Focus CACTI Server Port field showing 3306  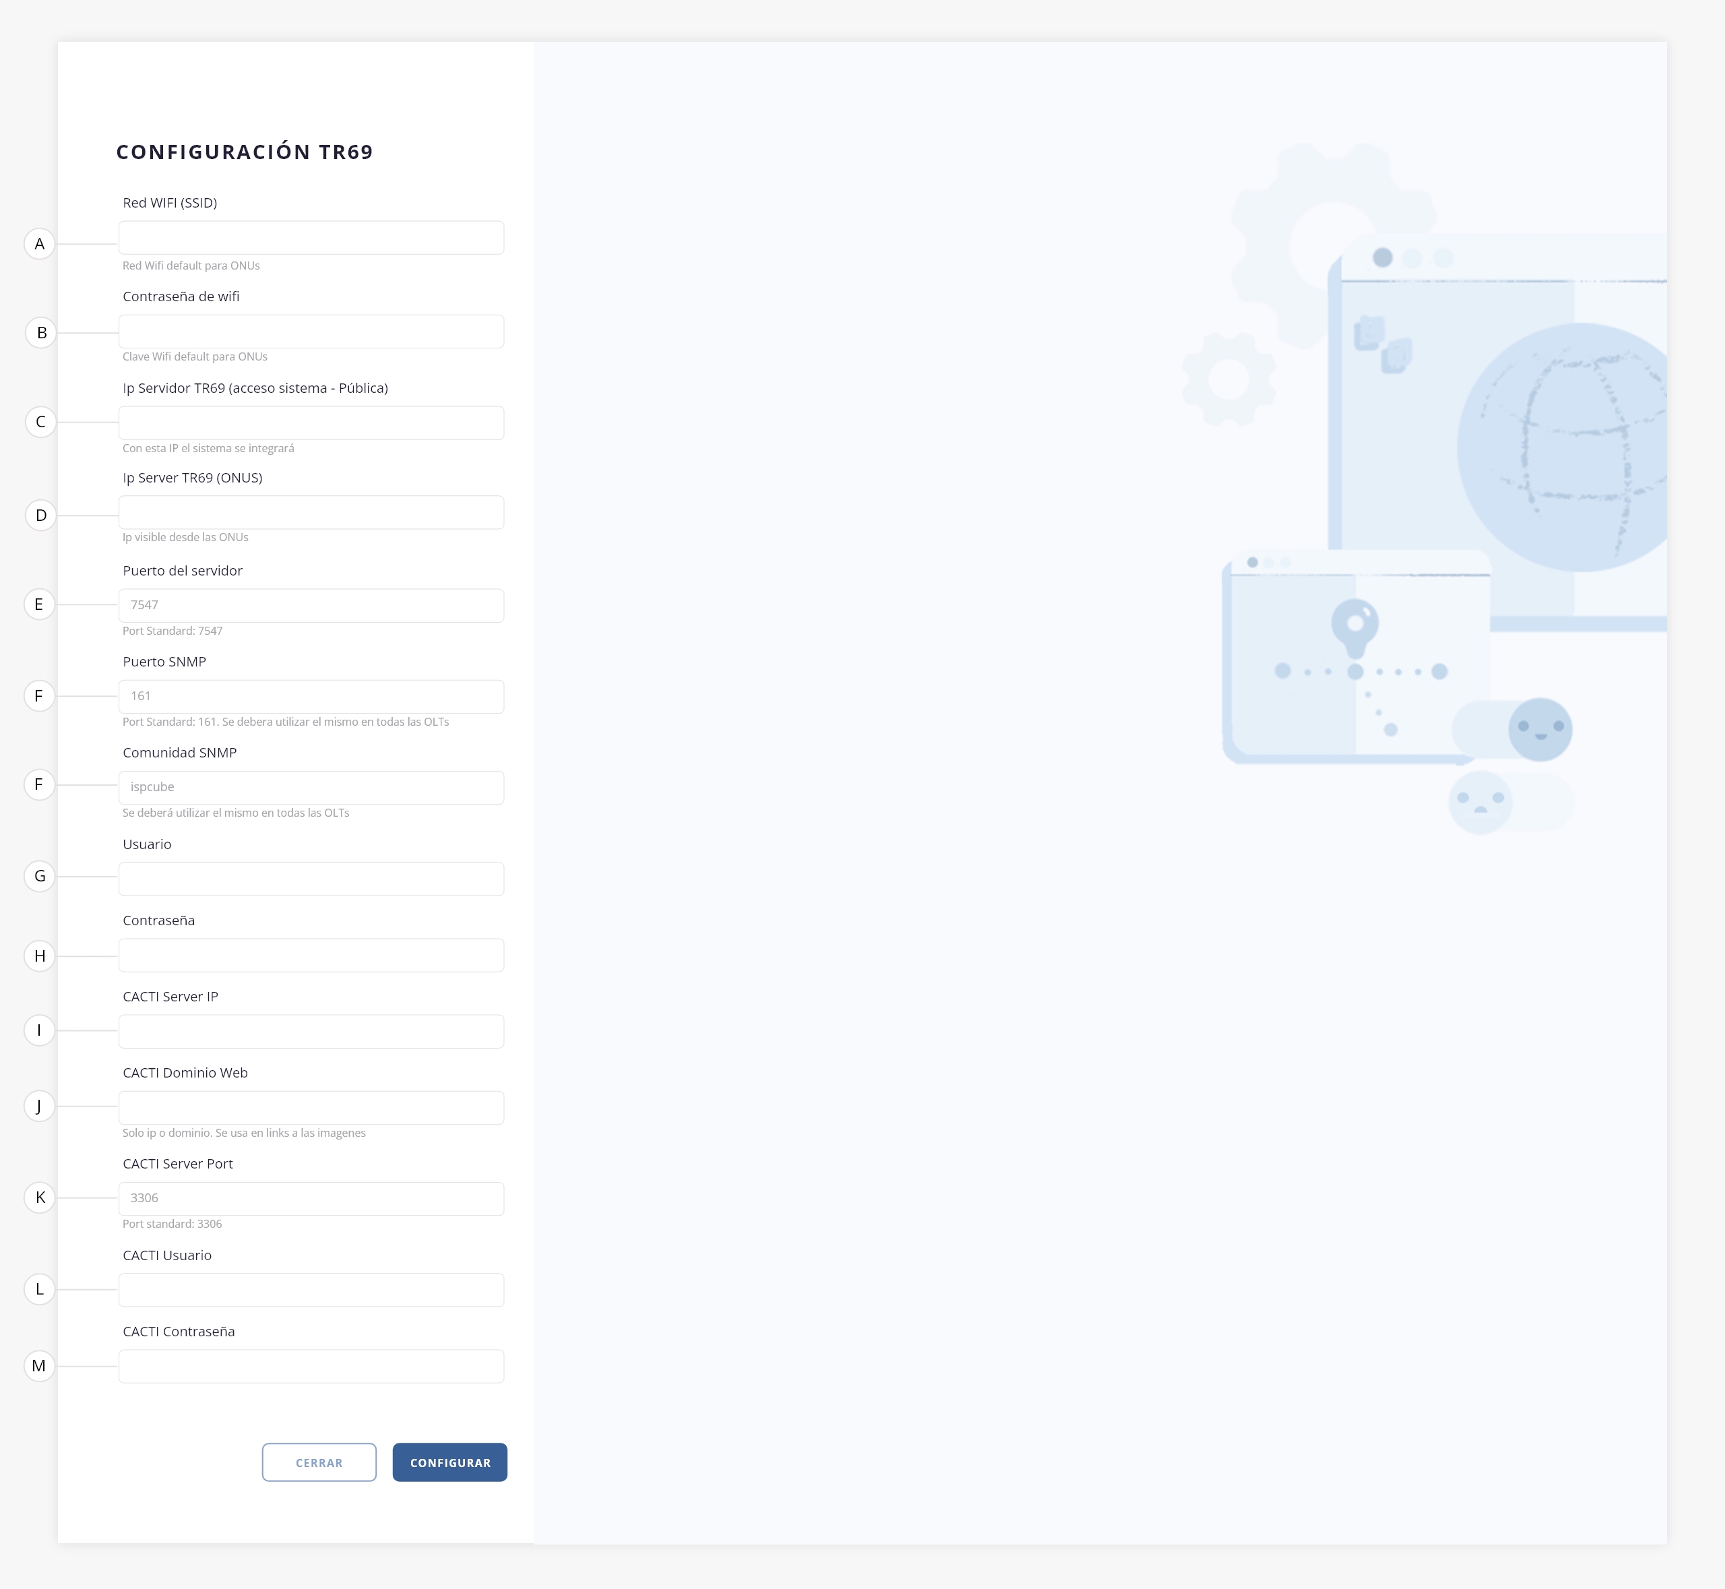click(311, 1199)
